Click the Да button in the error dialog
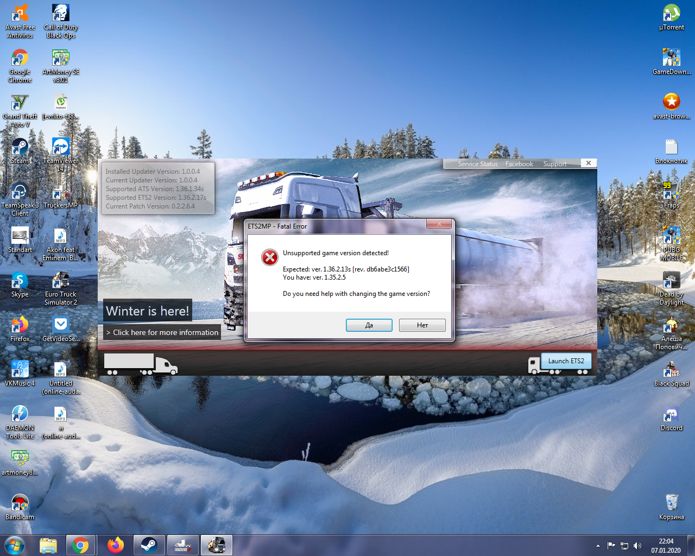The height and width of the screenshot is (556, 695). click(369, 325)
